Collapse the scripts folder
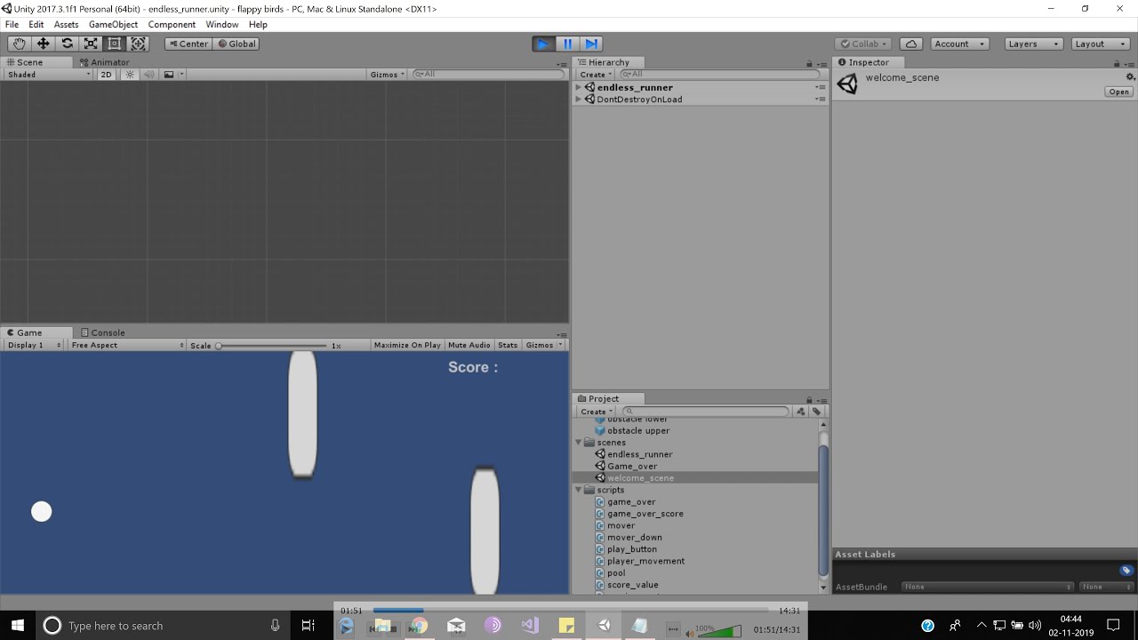Viewport: 1138px width, 640px height. pyautogui.click(x=579, y=490)
